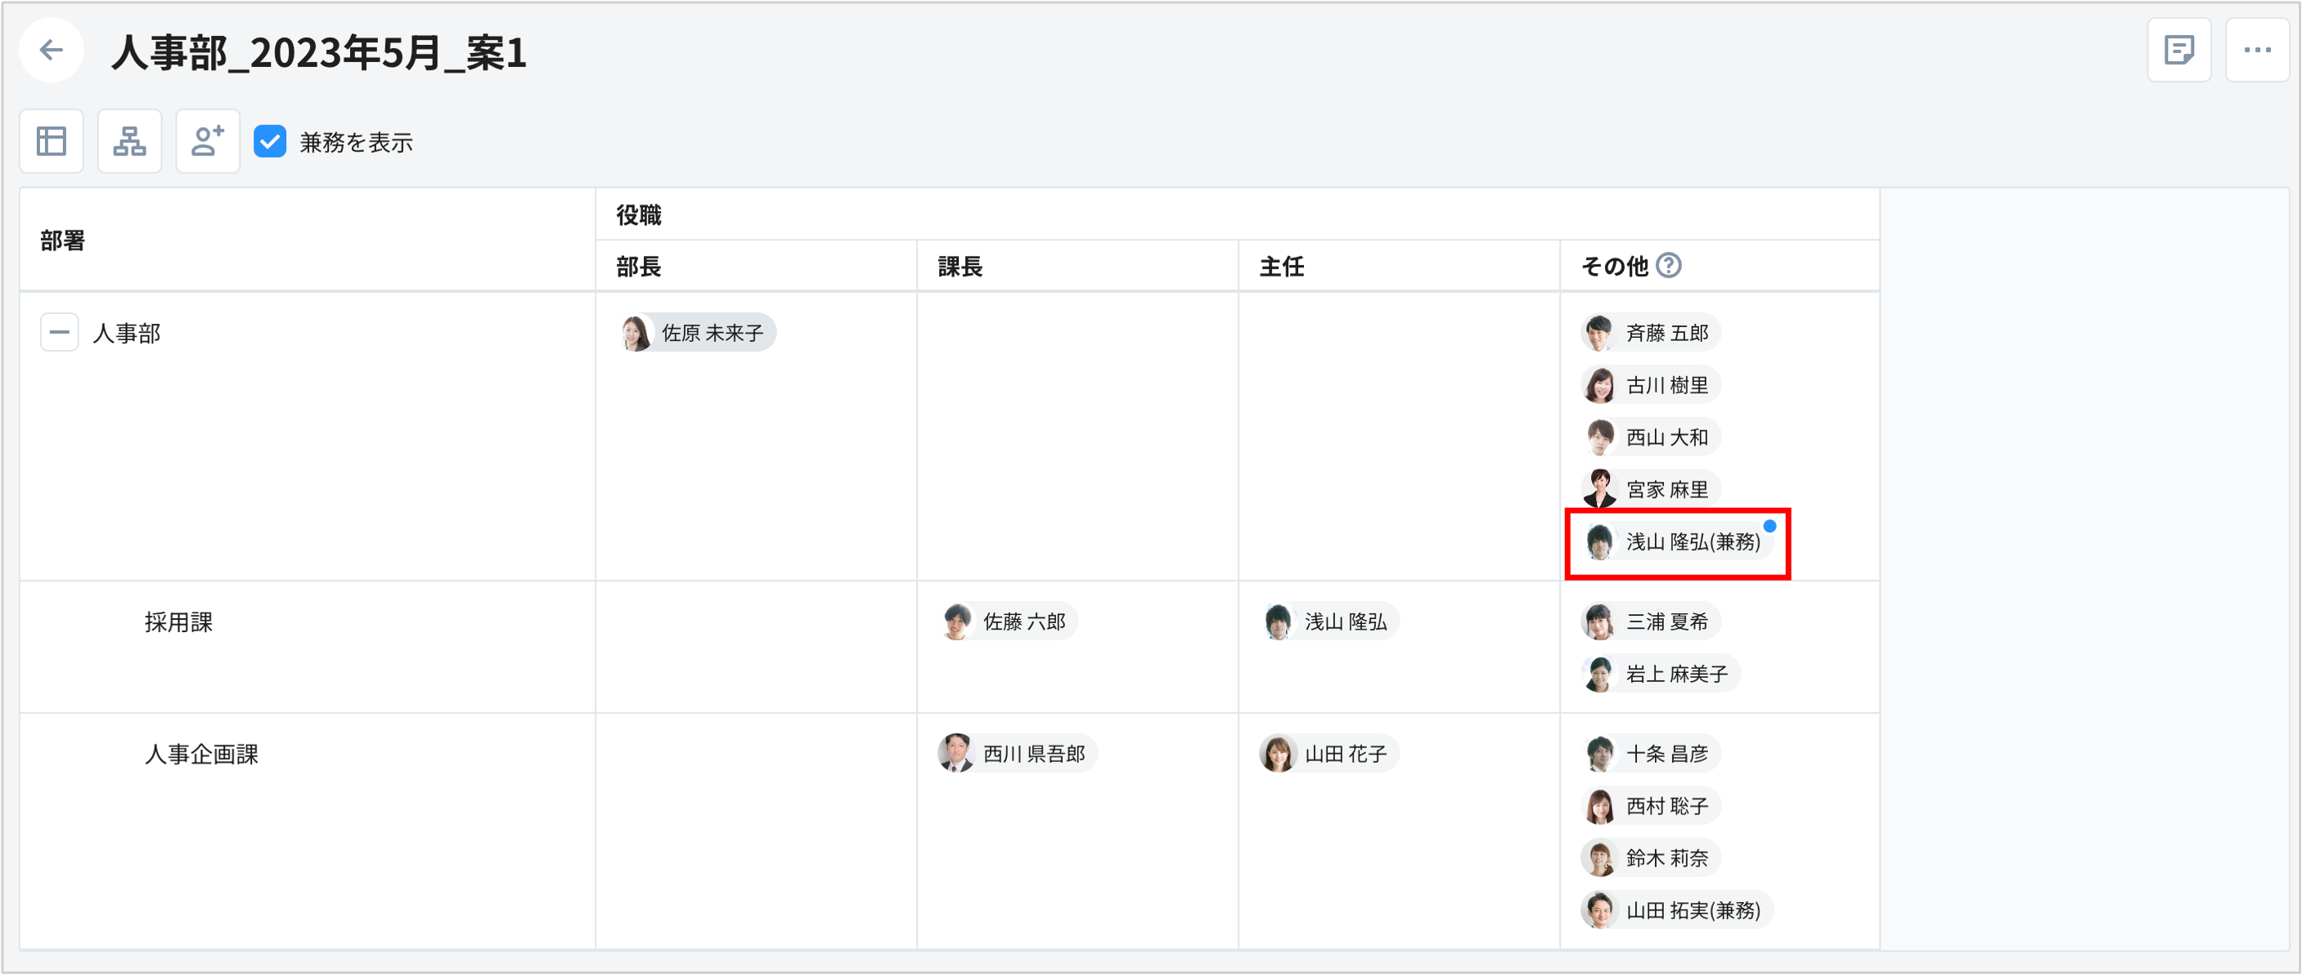Click the 課長 column header

coord(960,266)
